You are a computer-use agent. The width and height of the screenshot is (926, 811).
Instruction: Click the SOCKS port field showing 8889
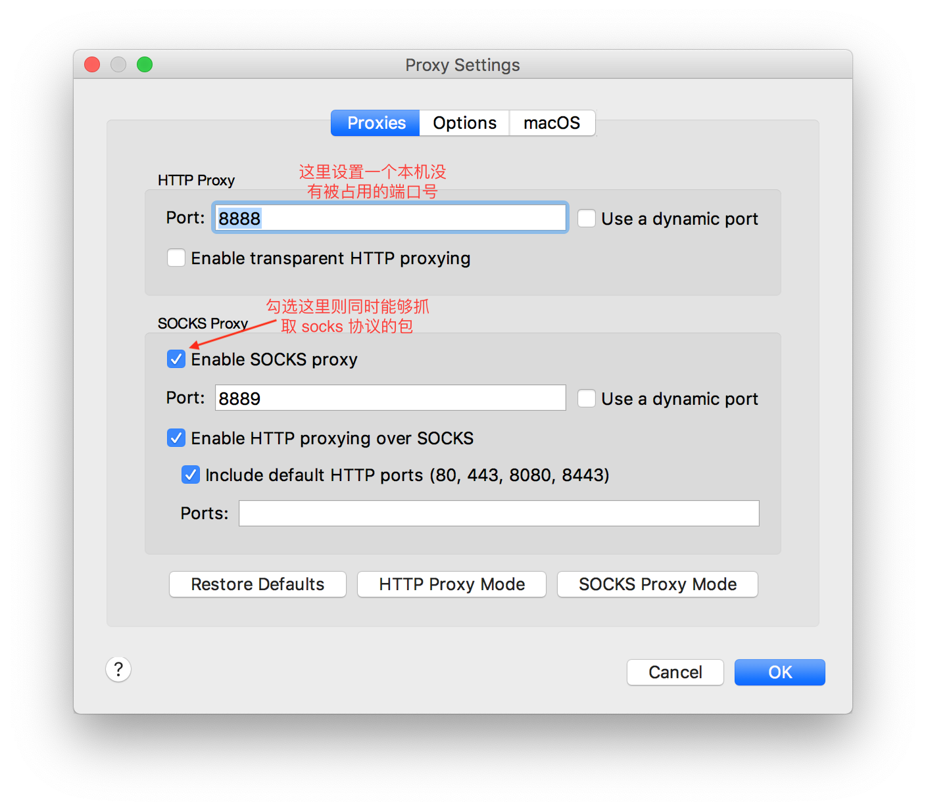tap(390, 398)
